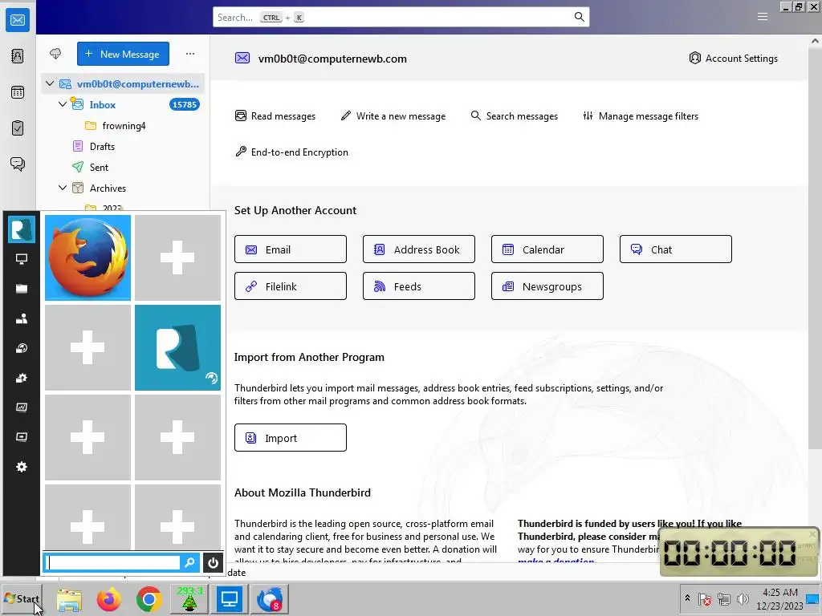Open the Chat space icon in the sidebar
822x616 pixels.
pyautogui.click(x=18, y=164)
